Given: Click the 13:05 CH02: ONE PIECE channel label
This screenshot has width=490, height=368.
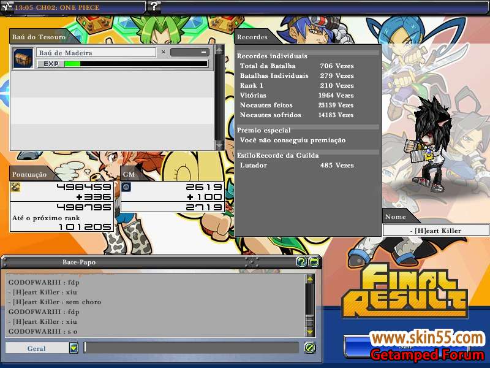Looking at the screenshot, I should pos(57,7).
